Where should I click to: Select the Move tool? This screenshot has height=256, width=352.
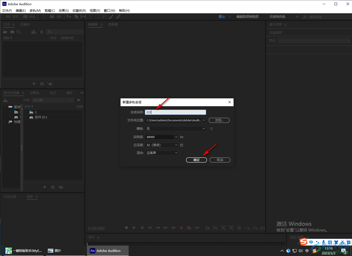tap(69, 16)
